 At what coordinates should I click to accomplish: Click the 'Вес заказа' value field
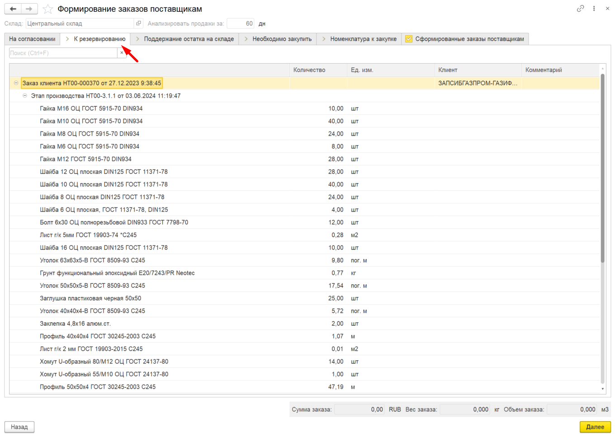click(x=465, y=409)
